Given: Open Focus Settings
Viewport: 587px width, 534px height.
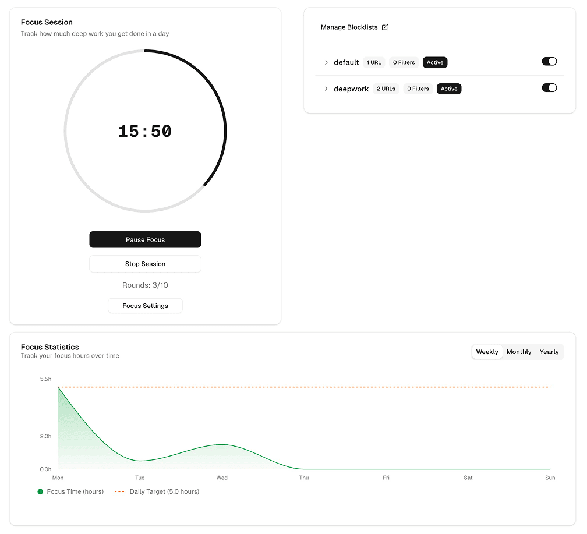Looking at the screenshot, I should click(145, 306).
